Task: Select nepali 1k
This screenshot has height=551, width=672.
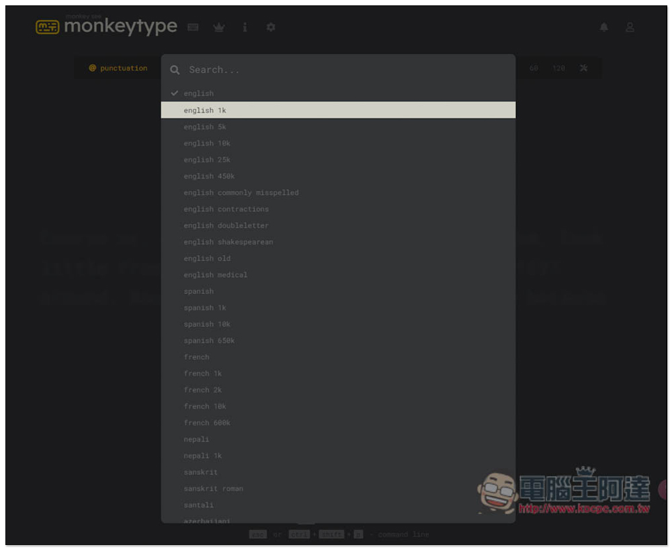Action: pos(338,456)
